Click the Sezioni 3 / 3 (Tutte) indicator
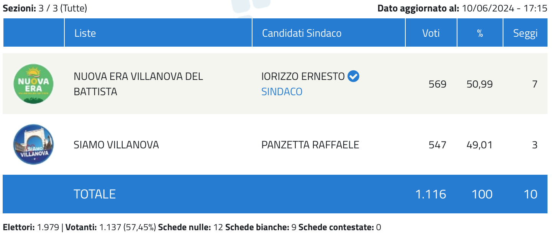Screen dimensions: 554x234 (x=45, y=8)
